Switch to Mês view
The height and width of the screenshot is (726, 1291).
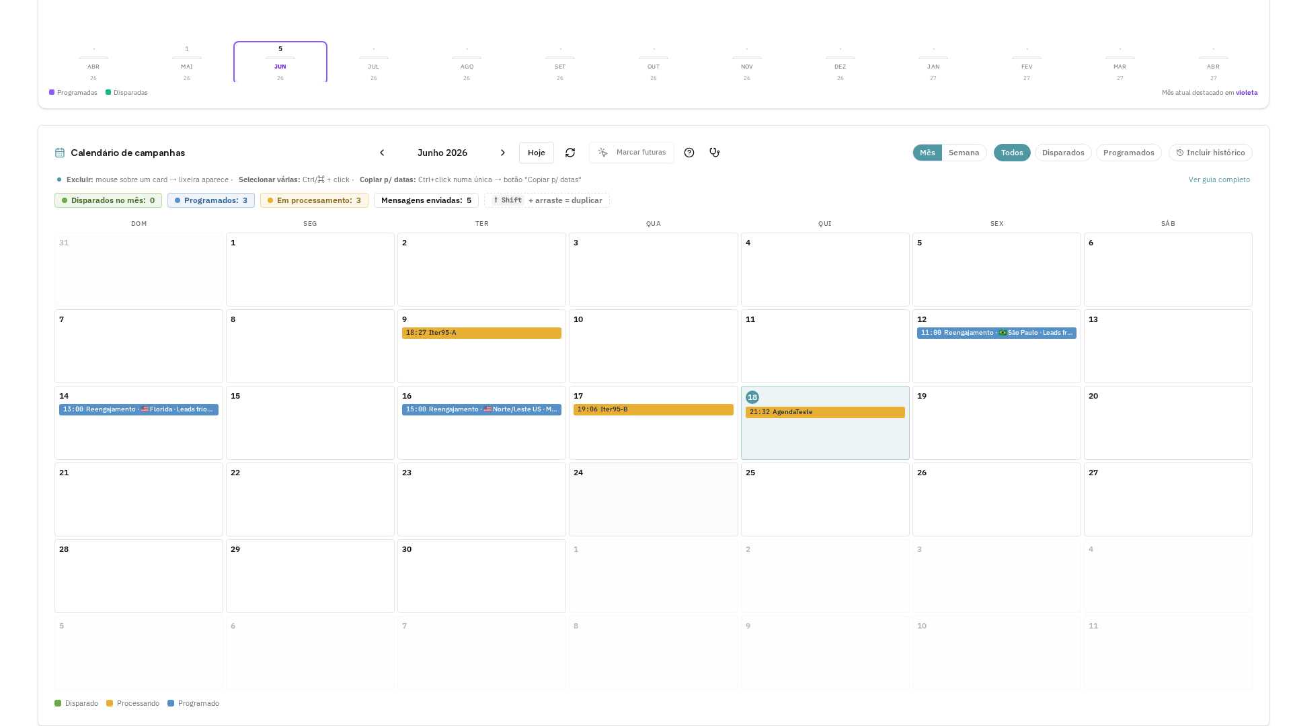927,153
